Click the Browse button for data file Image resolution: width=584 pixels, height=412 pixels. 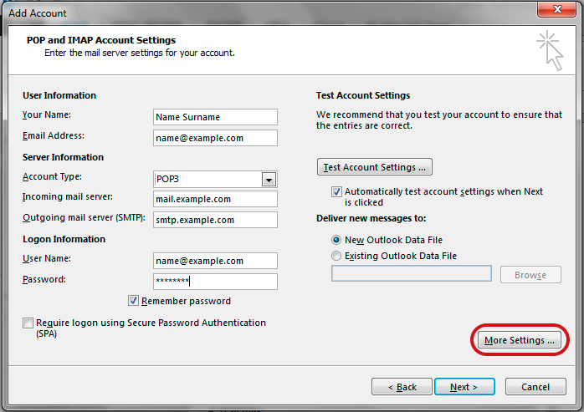tap(530, 274)
